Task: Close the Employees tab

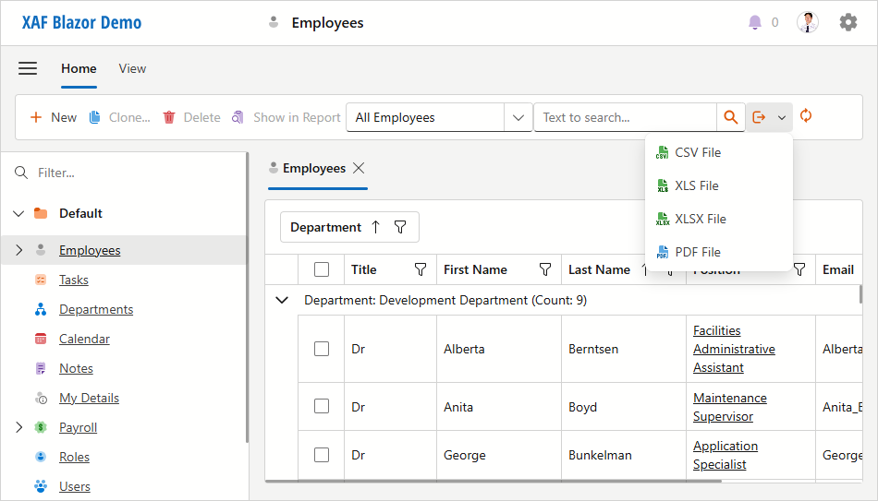Action: 359,168
